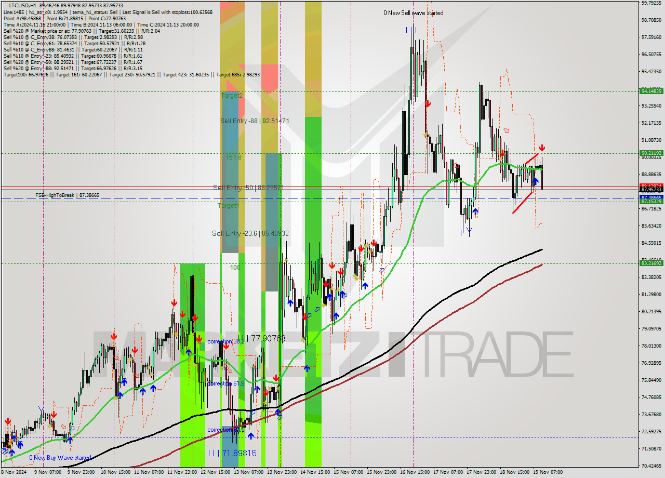
Task: Click the 'Sell %10 @ C_Entry88' line
Action: 74,49
